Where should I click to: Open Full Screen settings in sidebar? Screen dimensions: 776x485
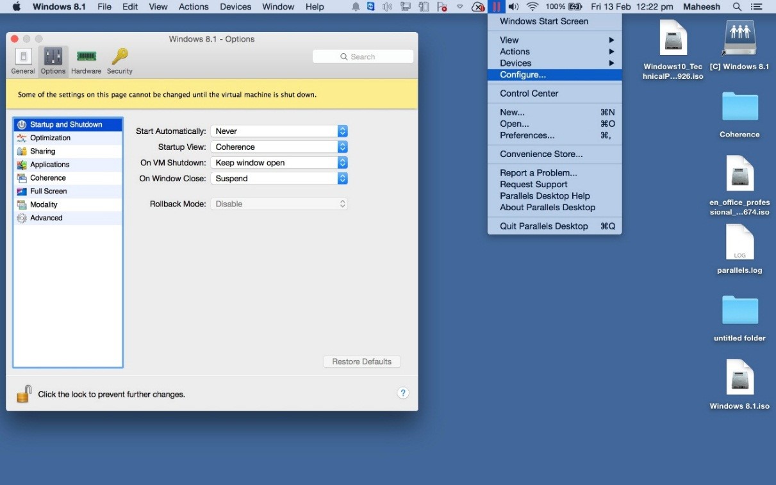(68, 191)
